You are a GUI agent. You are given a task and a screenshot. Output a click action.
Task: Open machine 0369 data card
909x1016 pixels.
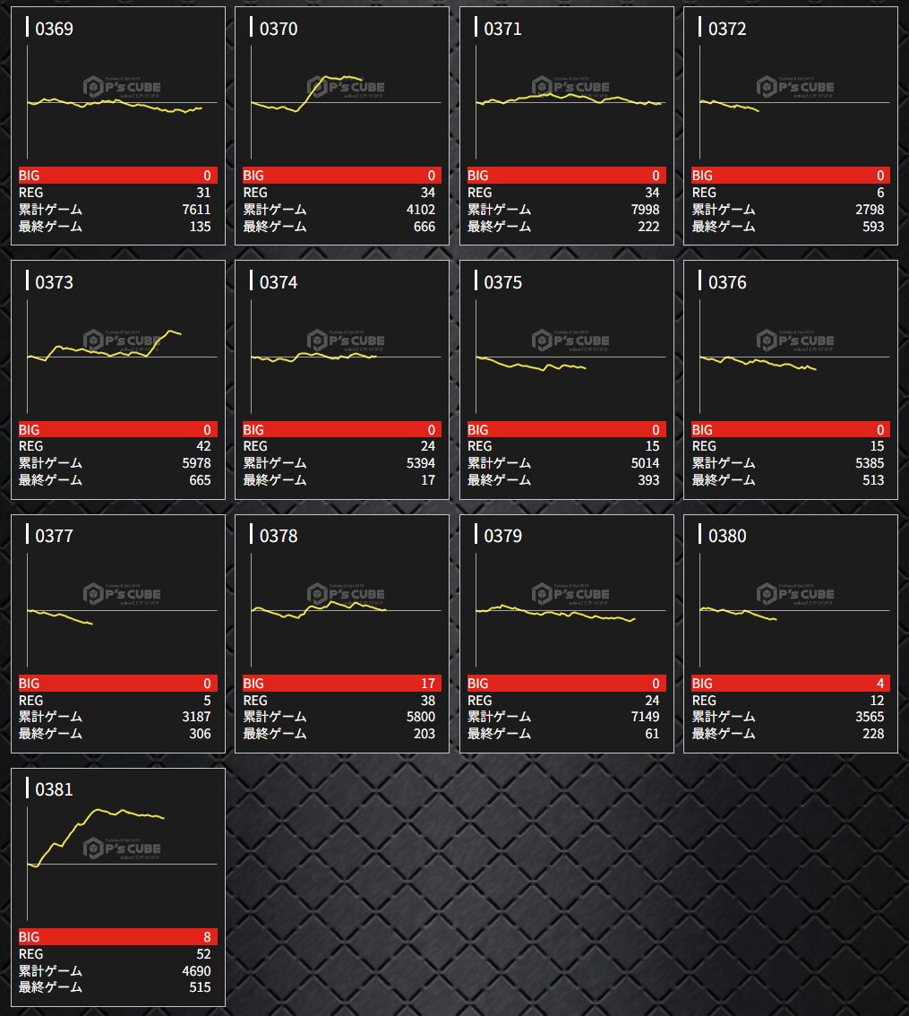[x=118, y=125]
